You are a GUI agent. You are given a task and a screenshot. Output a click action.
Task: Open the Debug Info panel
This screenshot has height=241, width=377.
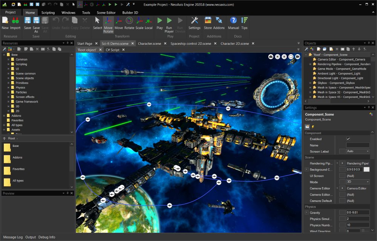point(47,237)
